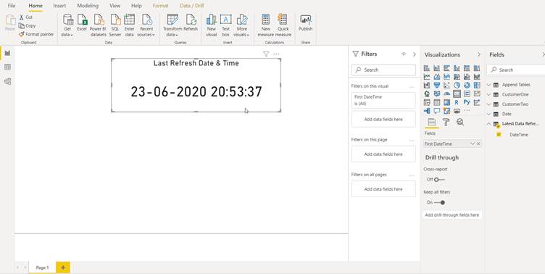The image size is (545, 274).
Task: Open the Format paint roller tab
Action: 446,122
